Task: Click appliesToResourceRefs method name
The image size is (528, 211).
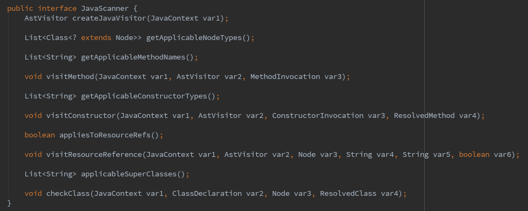Action: (105, 135)
